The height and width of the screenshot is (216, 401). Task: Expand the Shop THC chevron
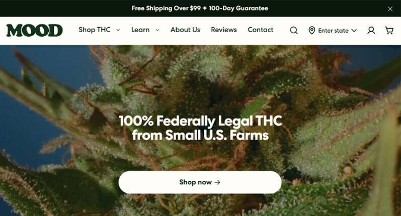[x=118, y=30]
